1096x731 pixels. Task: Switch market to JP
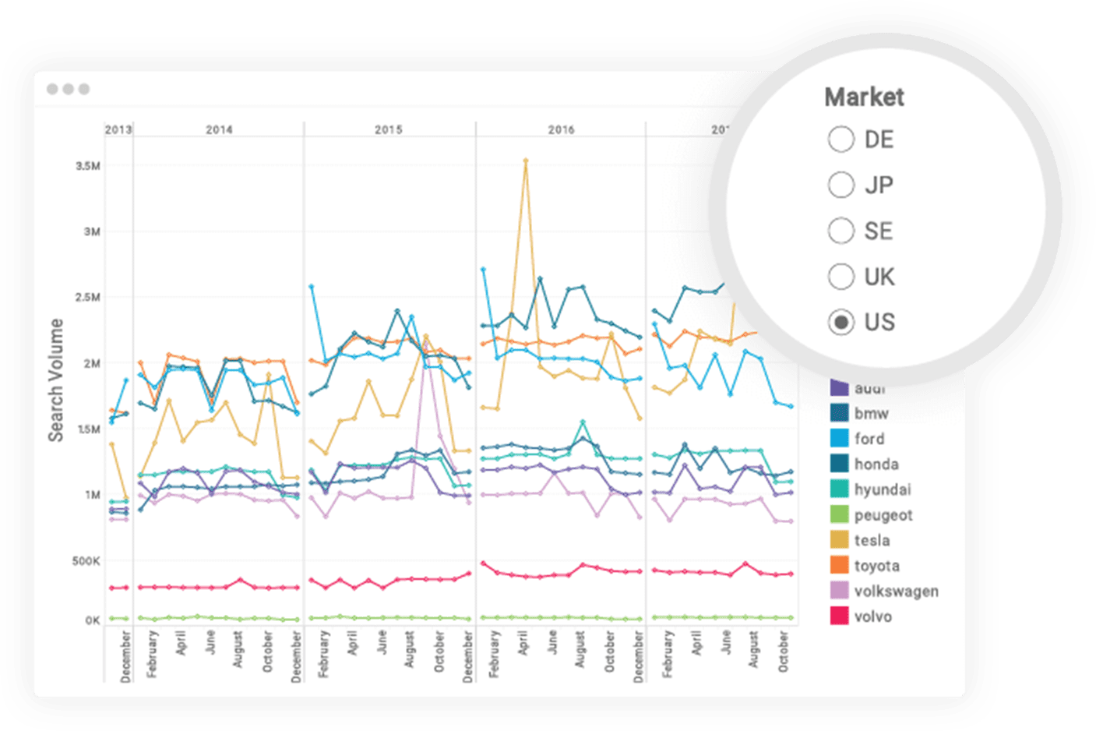coord(841,185)
